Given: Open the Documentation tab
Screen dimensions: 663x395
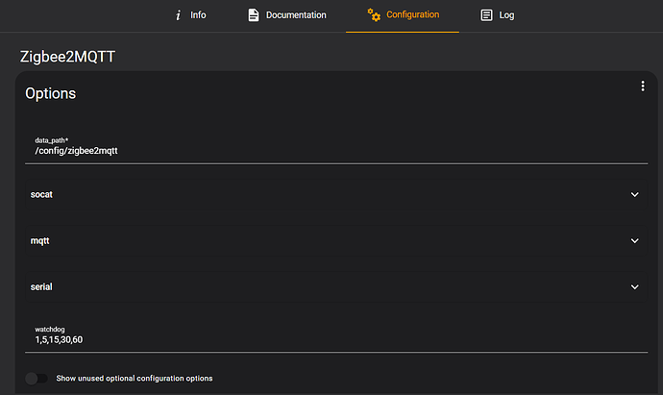Looking at the screenshot, I should coord(296,15).
